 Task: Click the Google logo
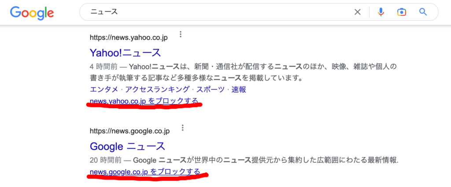tap(32, 12)
